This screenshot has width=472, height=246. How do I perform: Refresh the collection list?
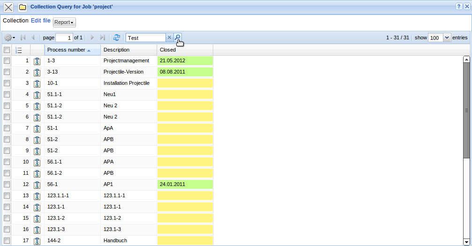point(117,37)
